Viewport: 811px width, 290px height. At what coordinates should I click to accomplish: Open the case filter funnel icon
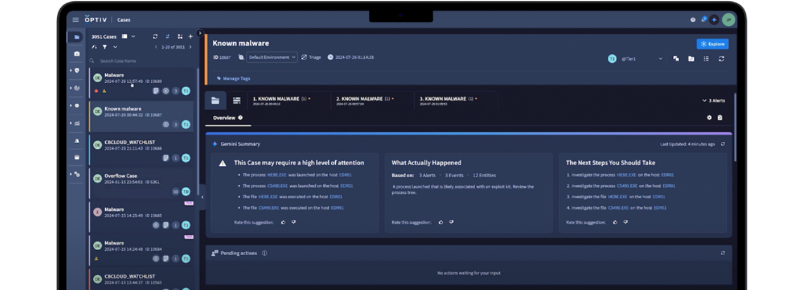pyautogui.click(x=105, y=47)
